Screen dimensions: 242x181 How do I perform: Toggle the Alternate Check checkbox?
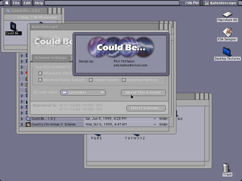40,73
